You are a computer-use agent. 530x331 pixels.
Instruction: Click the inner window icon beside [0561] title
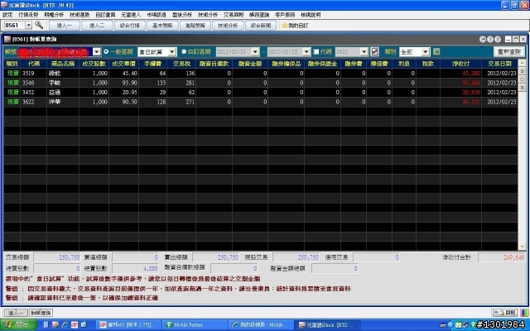7,39
